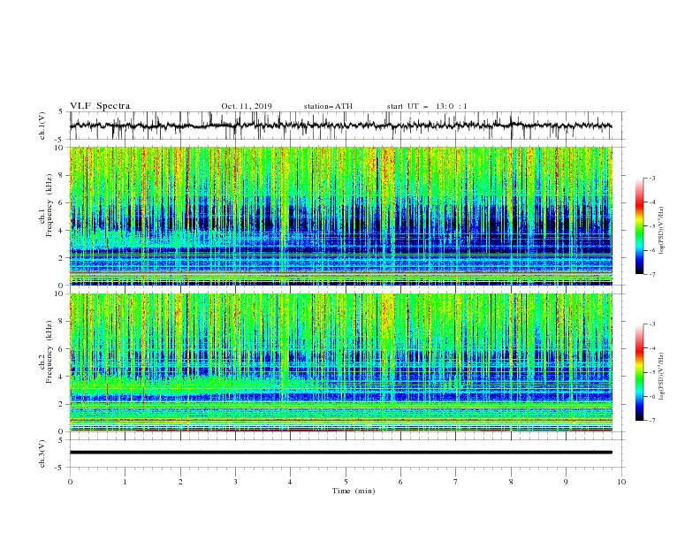Select the "start UT = 13:0 :1" text
Viewport: 700px width, 541px height.
[x=427, y=106]
